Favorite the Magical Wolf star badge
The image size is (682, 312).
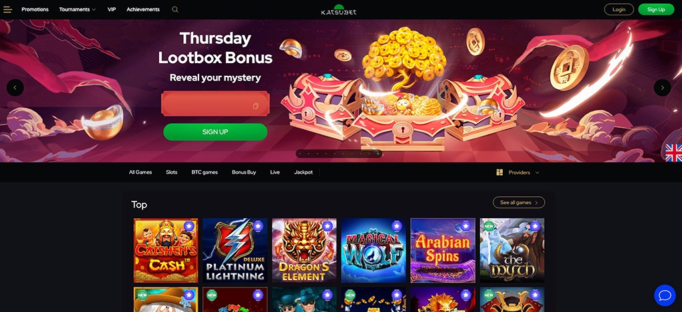[396, 226]
